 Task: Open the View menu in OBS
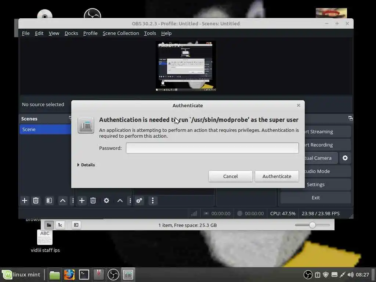54,33
